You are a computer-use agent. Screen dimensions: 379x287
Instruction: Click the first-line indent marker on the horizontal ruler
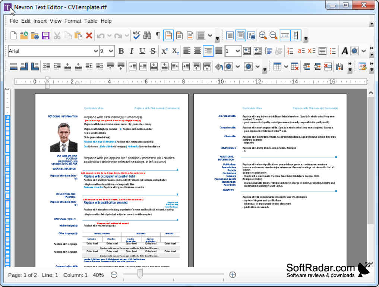pyautogui.click(x=47, y=79)
